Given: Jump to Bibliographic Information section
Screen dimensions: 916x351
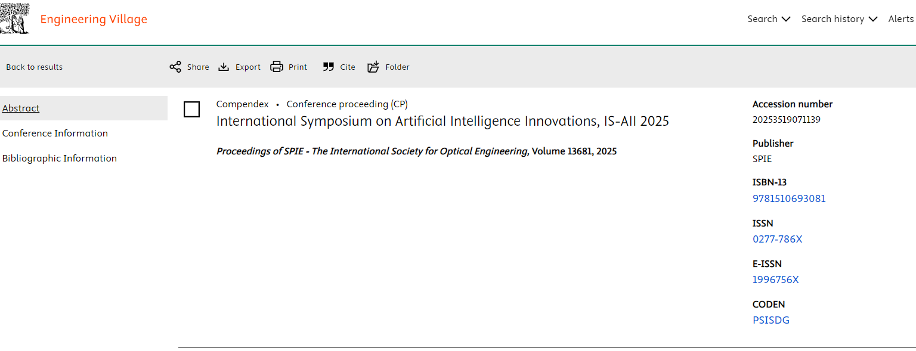Looking at the screenshot, I should tap(60, 159).
